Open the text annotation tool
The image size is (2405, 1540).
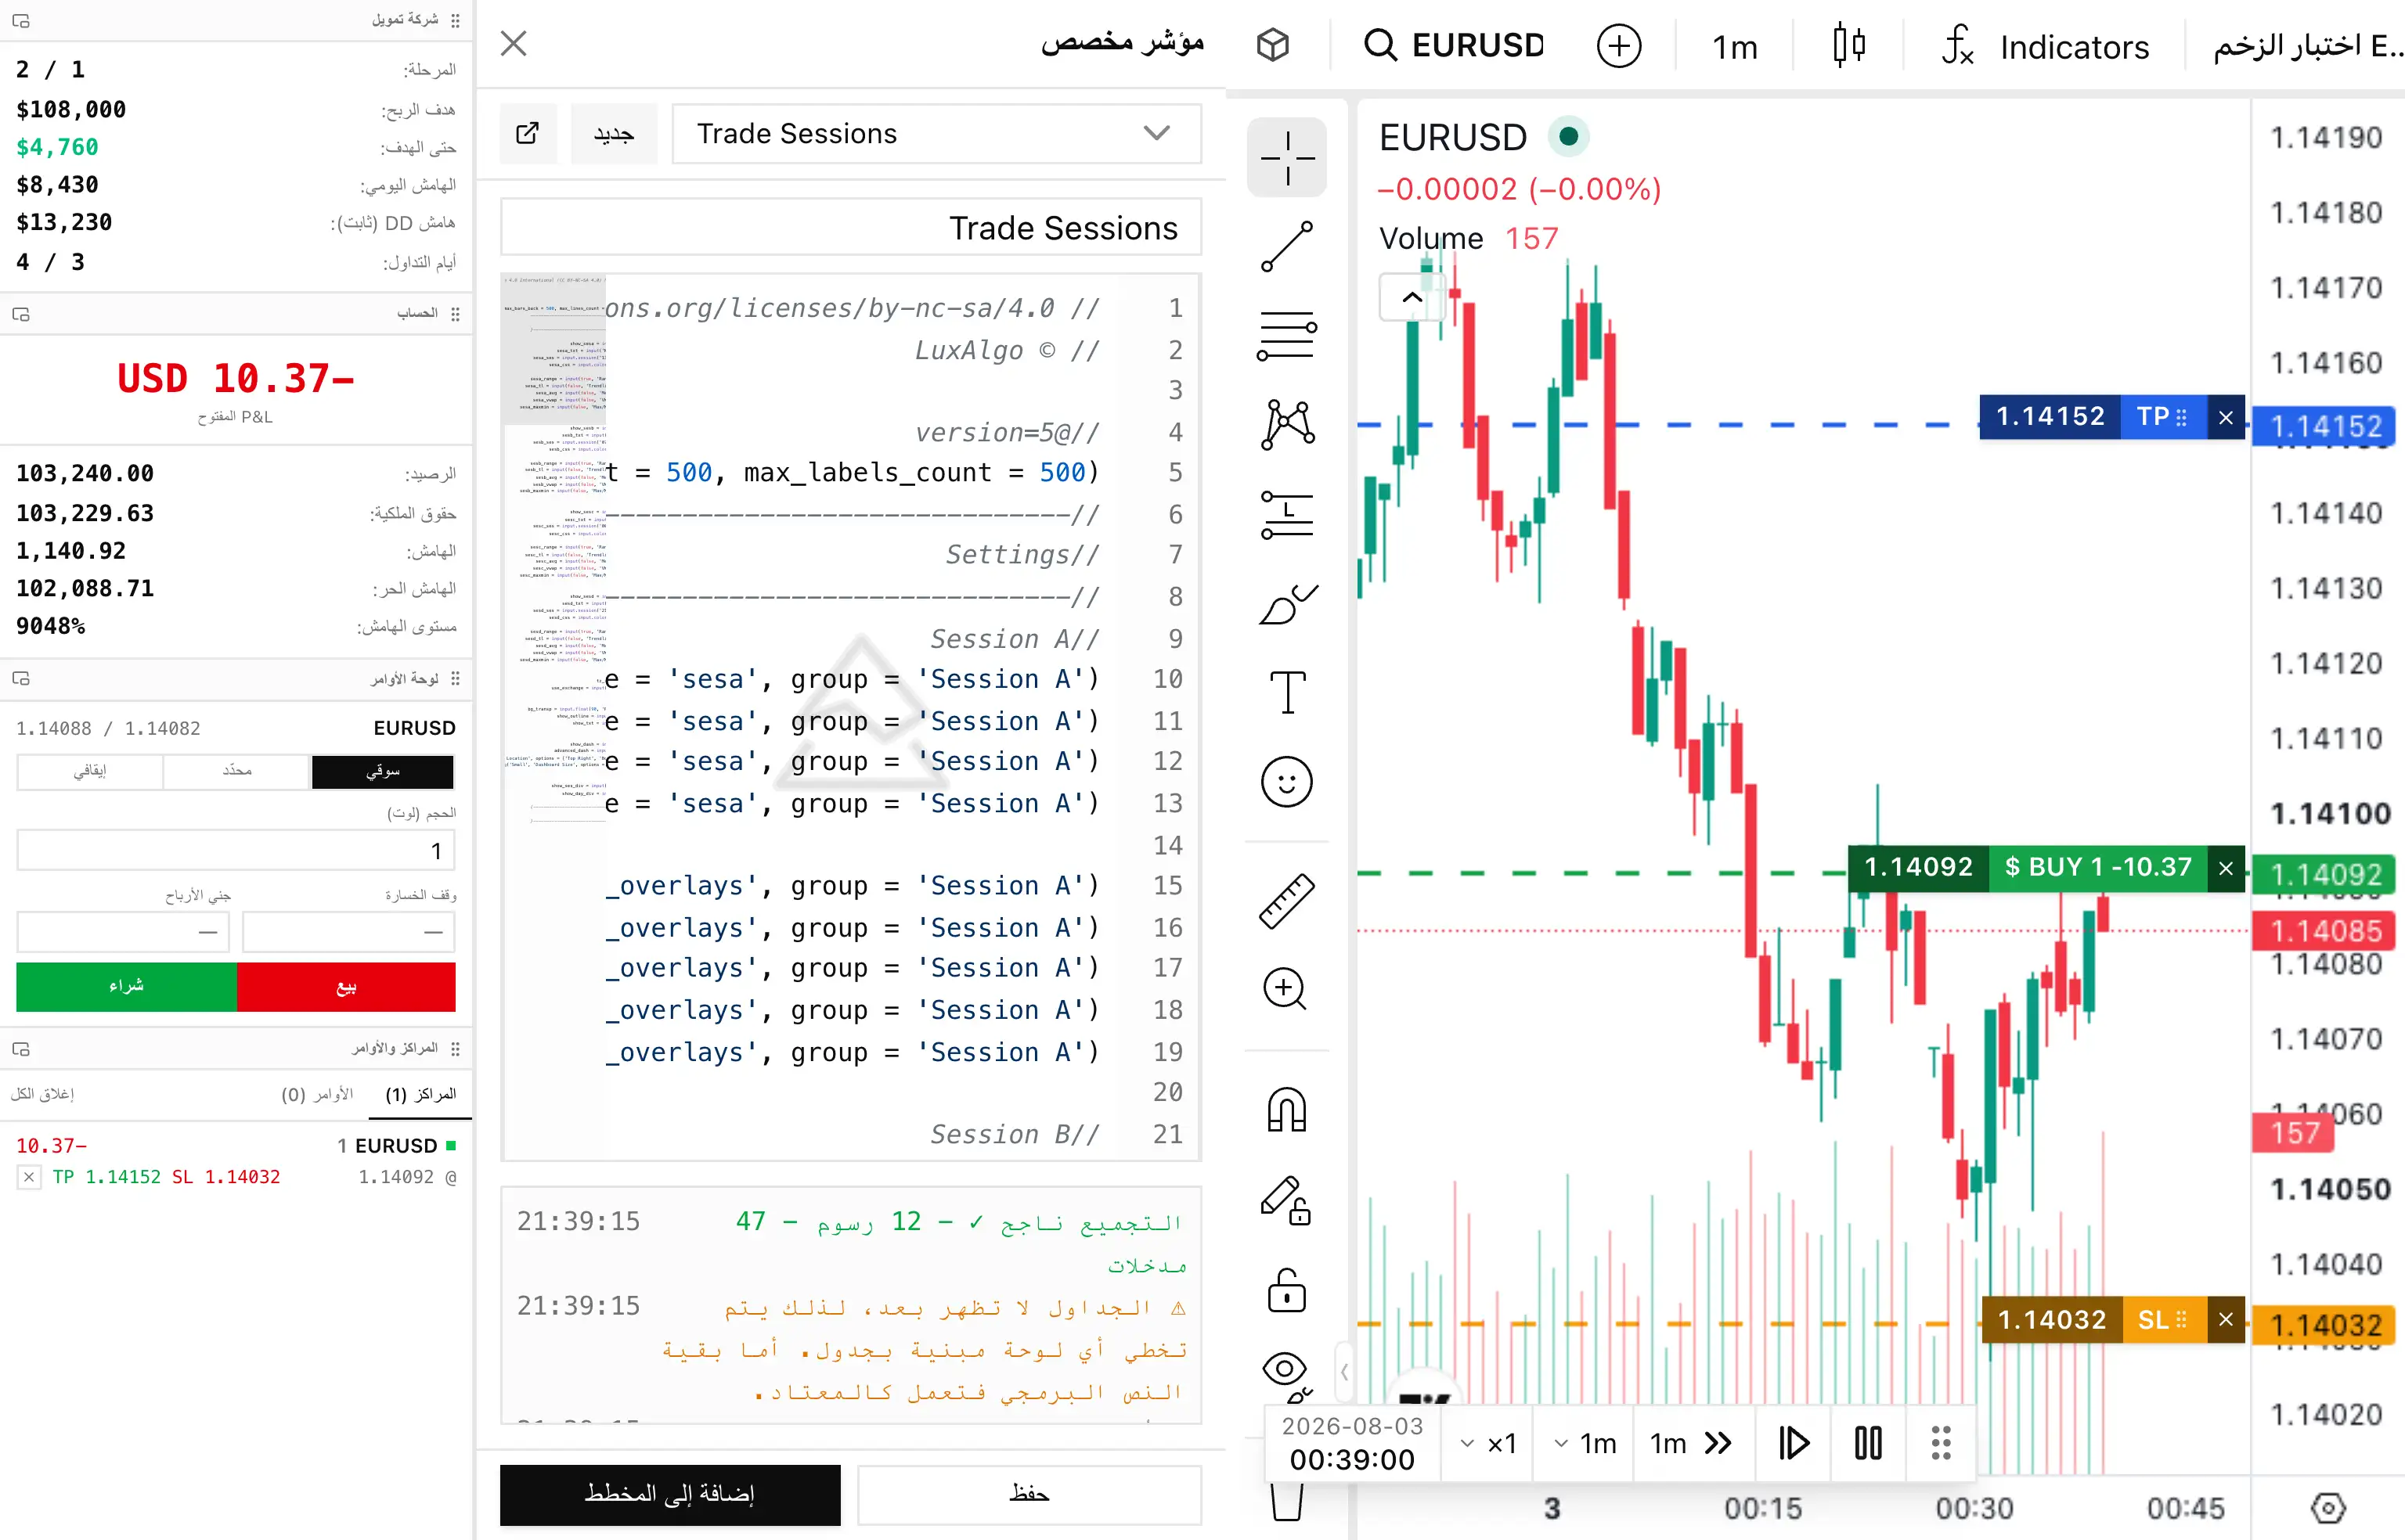tap(1286, 692)
